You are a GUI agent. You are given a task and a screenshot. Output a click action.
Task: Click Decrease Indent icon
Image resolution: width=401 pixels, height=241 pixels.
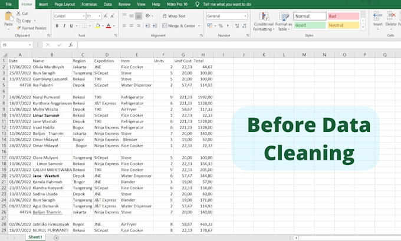[147, 26]
